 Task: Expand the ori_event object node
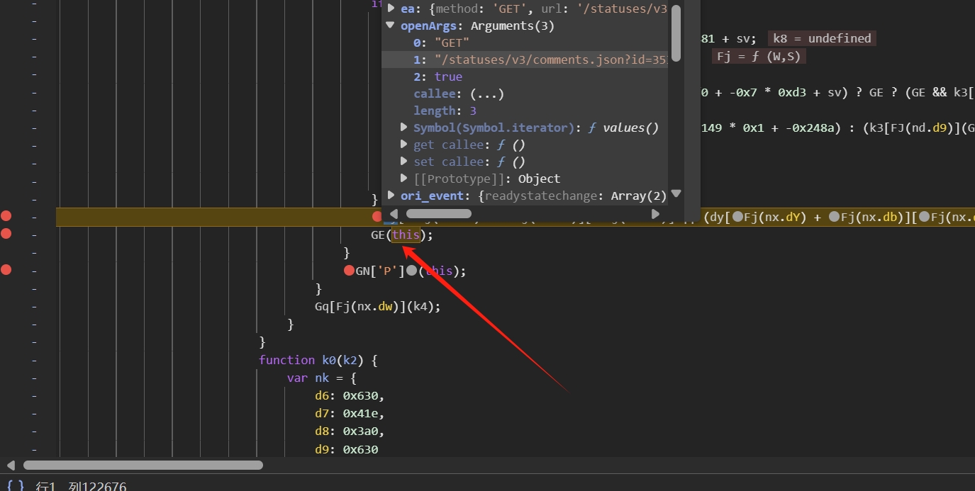coord(391,196)
